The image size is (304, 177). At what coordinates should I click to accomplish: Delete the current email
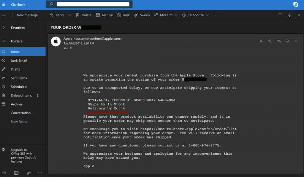click(x=84, y=15)
